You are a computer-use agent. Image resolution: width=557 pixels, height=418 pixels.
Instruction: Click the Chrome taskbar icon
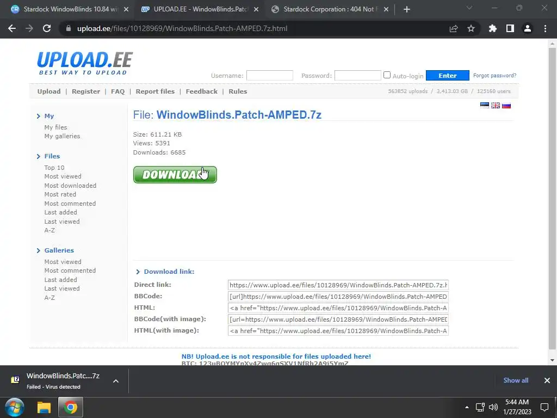70,407
